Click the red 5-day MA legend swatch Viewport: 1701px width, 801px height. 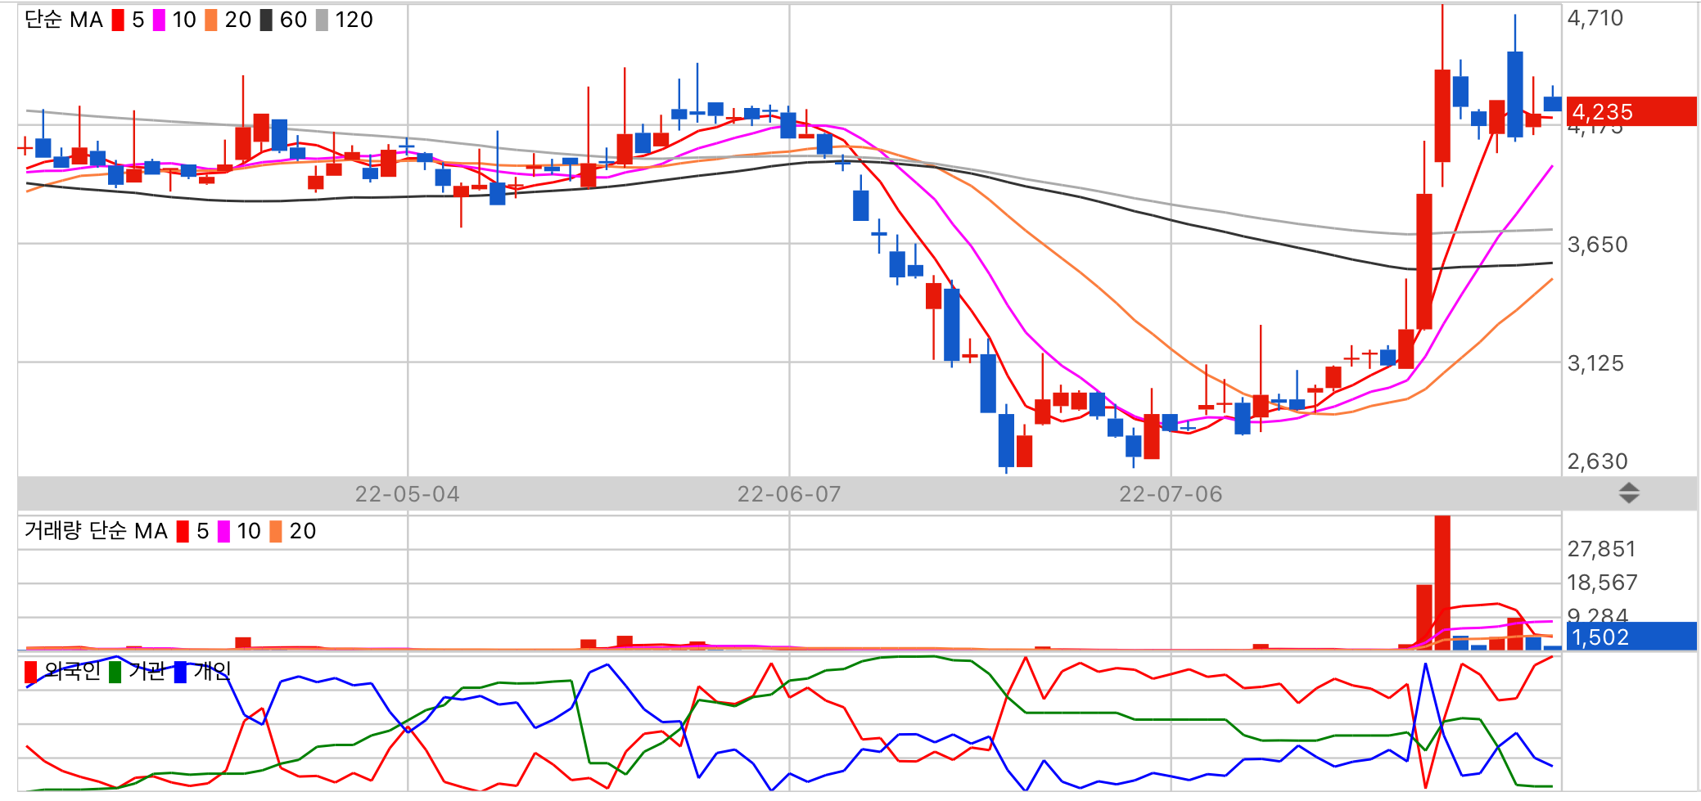point(118,20)
